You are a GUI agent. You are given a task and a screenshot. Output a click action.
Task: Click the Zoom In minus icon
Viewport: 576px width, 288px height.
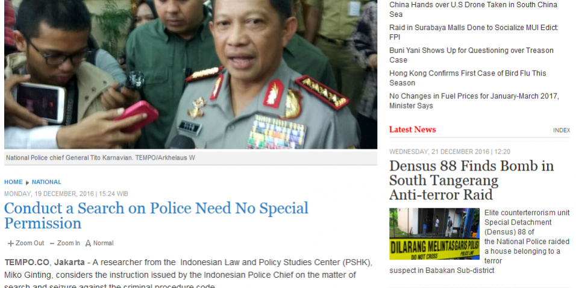52,243
